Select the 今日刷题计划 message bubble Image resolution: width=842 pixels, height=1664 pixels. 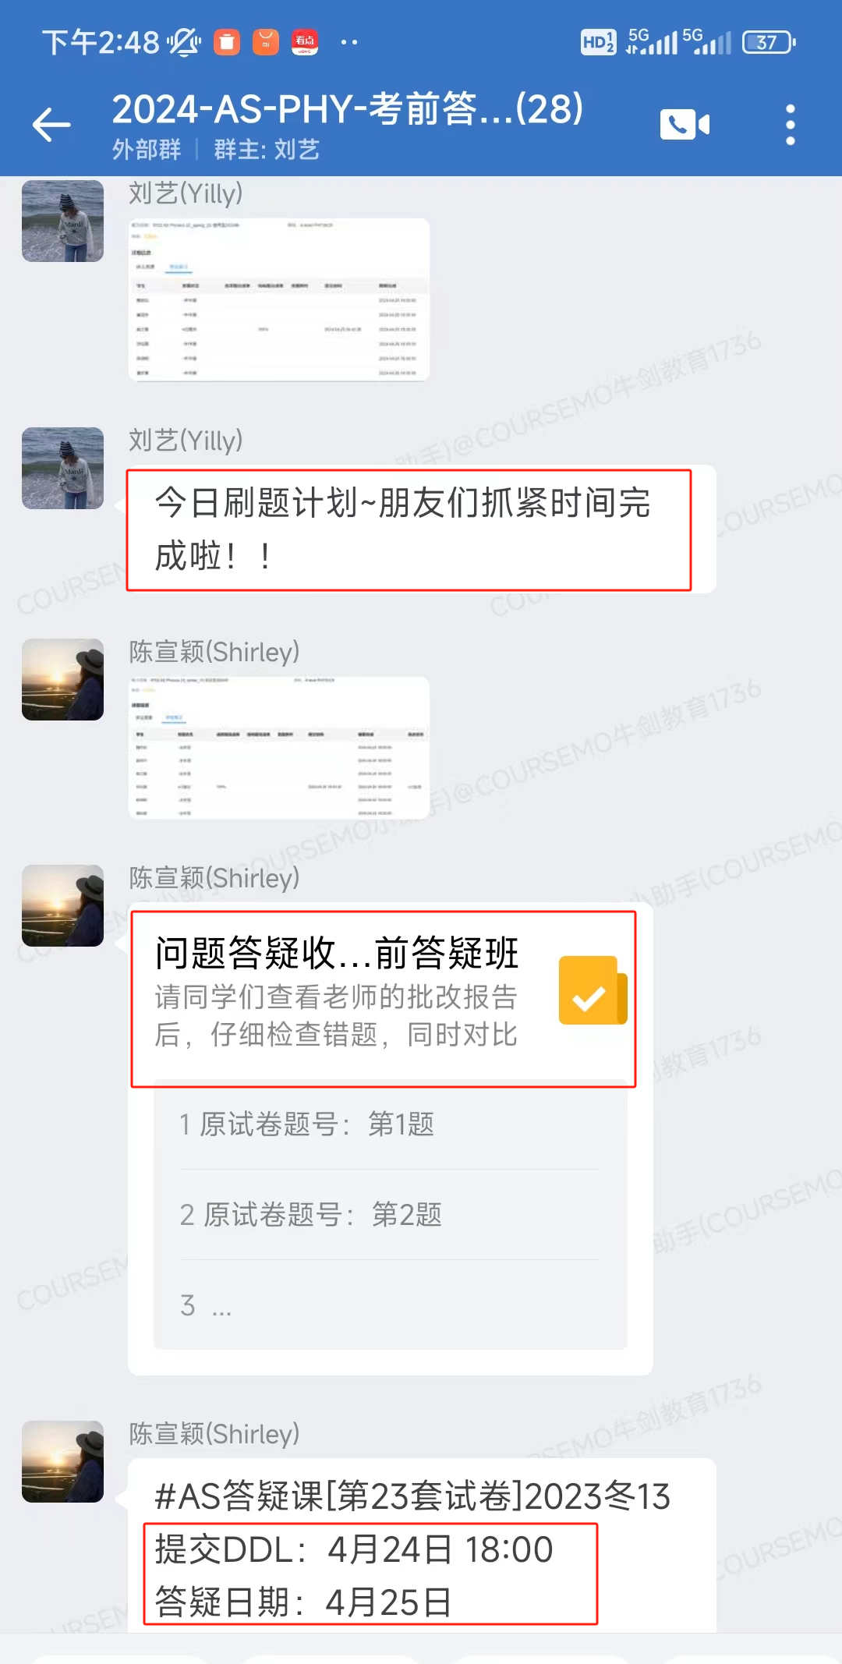coord(422,529)
